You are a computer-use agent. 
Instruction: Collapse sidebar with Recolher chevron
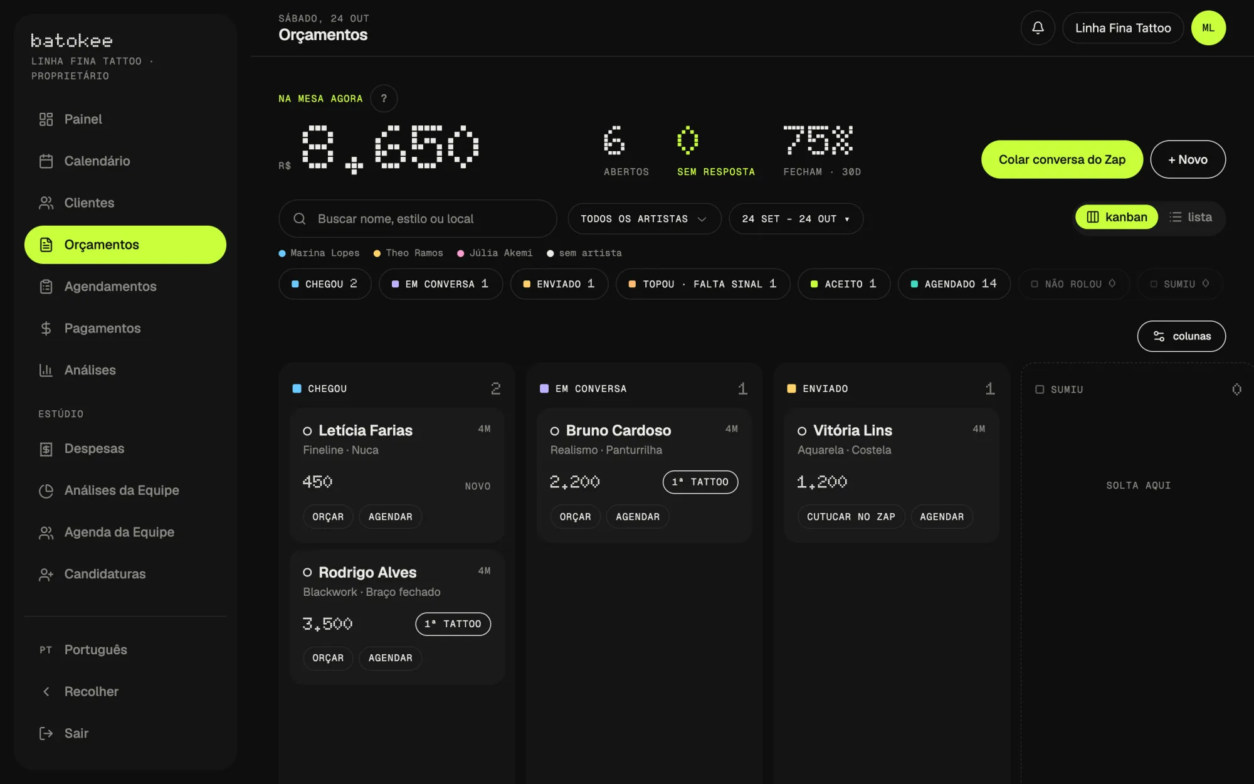pos(46,691)
